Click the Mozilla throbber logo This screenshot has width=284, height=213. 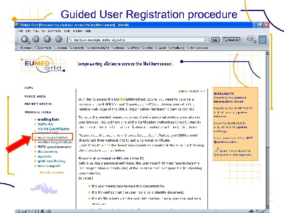(263, 39)
